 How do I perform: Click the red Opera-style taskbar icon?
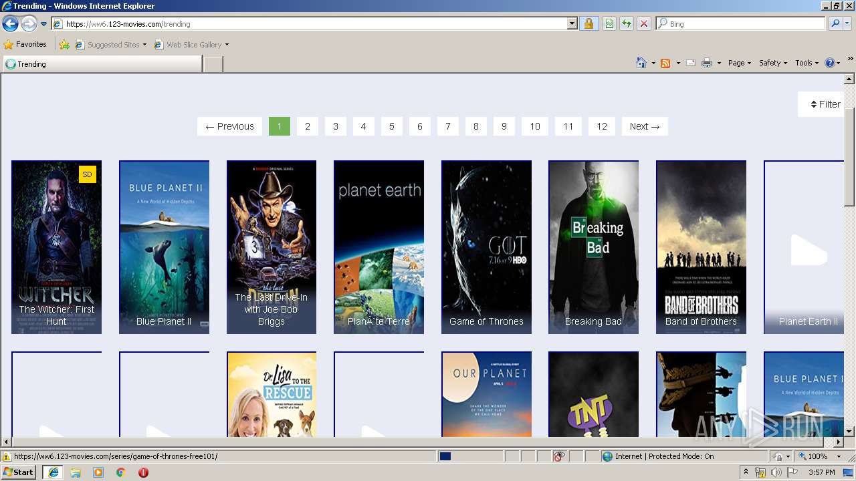[x=143, y=472]
